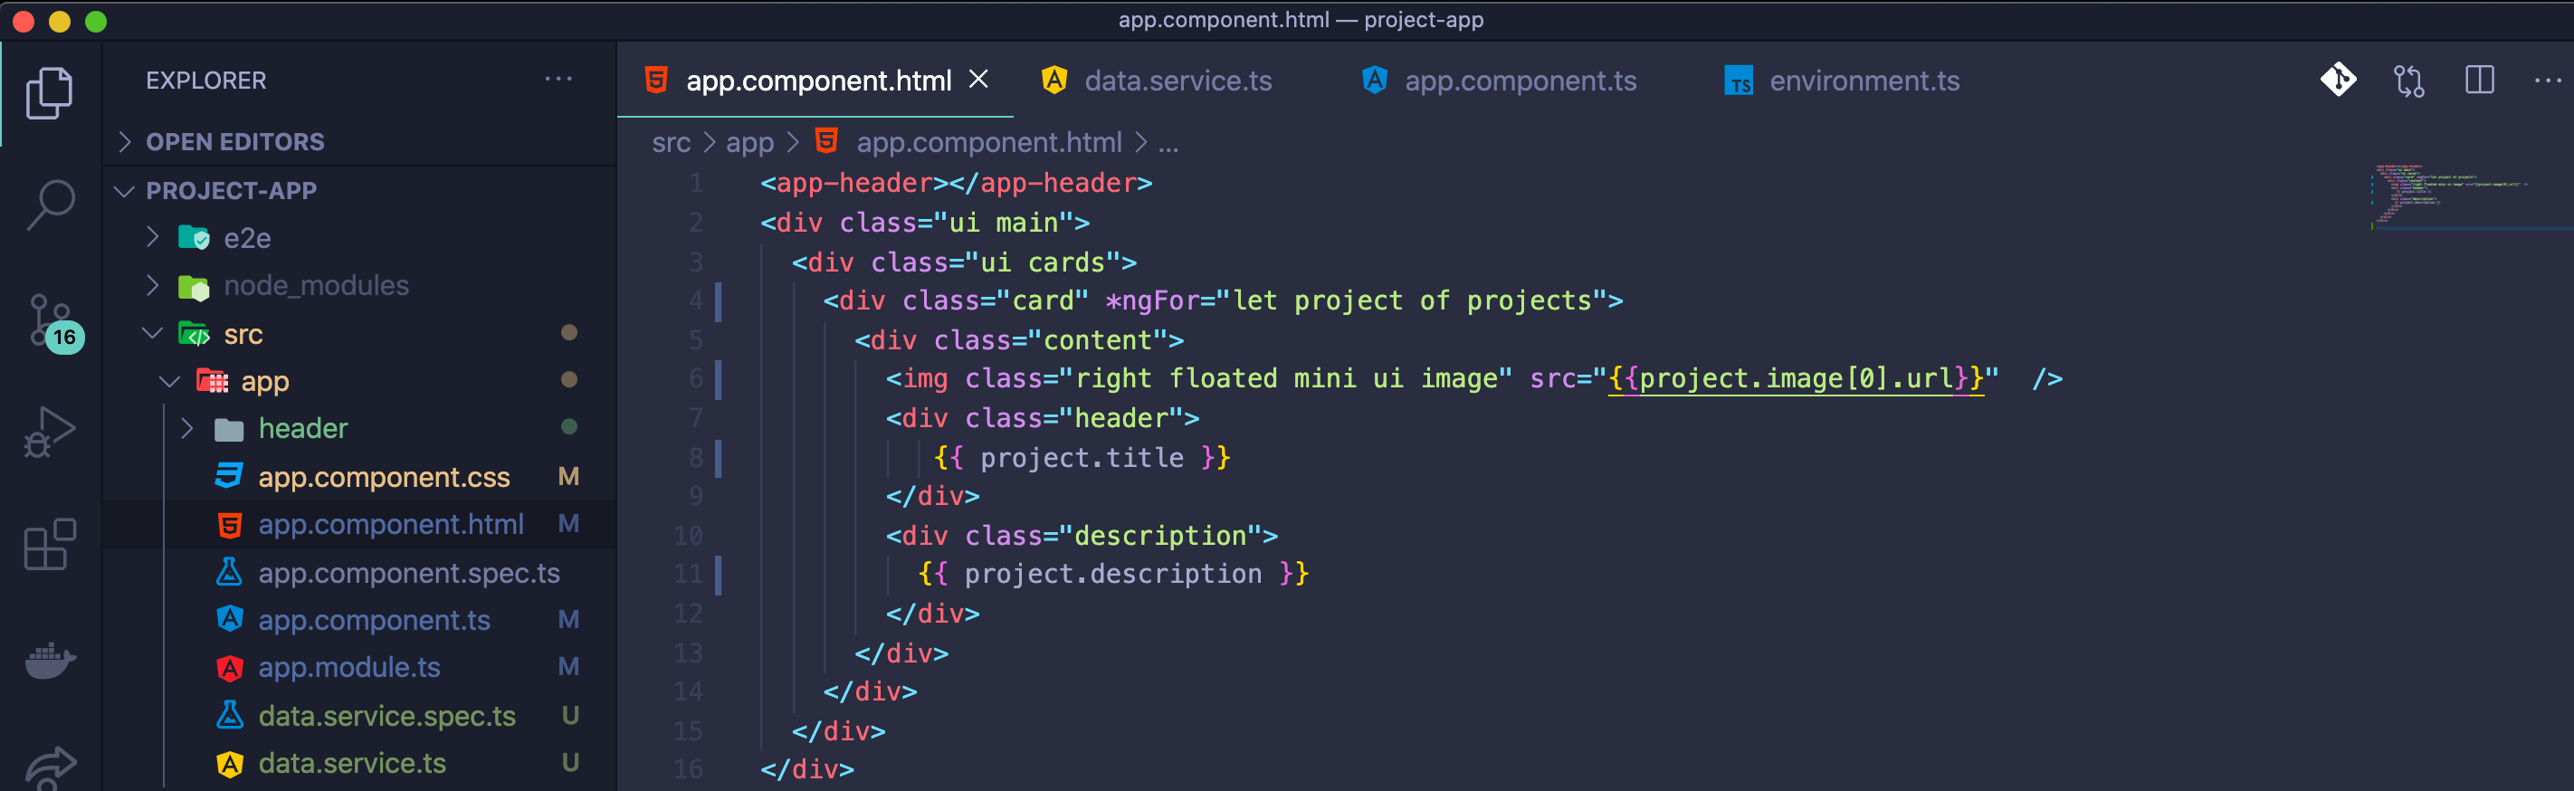Open the Run and Debug panel
Image resolution: width=2574 pixels, height=791 pixels.
(50, 430)
